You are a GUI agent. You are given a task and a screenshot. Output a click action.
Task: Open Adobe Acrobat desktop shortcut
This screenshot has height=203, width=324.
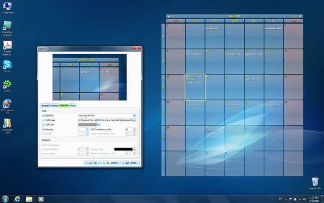tap(7, 48)
